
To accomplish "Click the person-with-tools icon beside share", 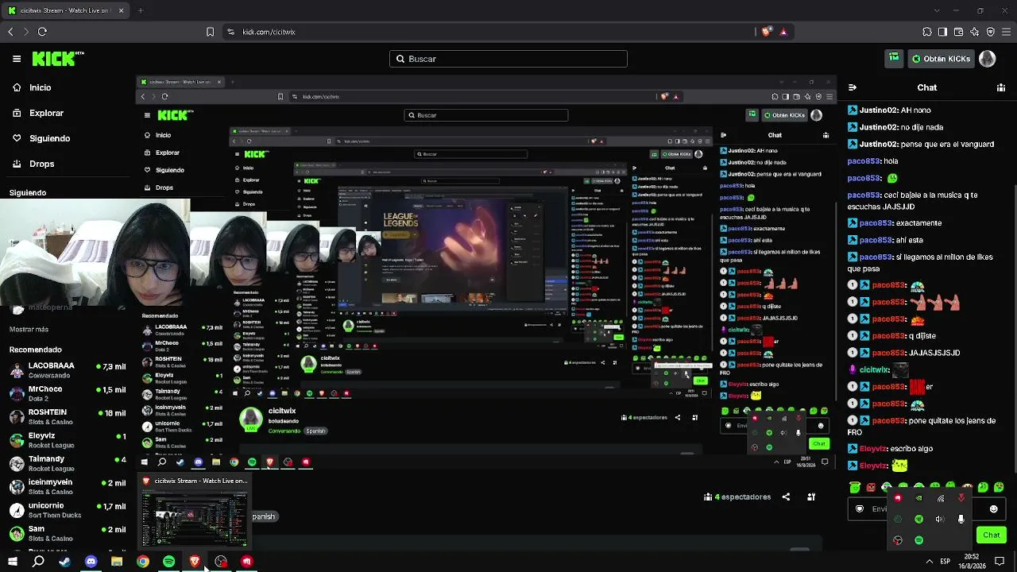I will tap(811, 497).
